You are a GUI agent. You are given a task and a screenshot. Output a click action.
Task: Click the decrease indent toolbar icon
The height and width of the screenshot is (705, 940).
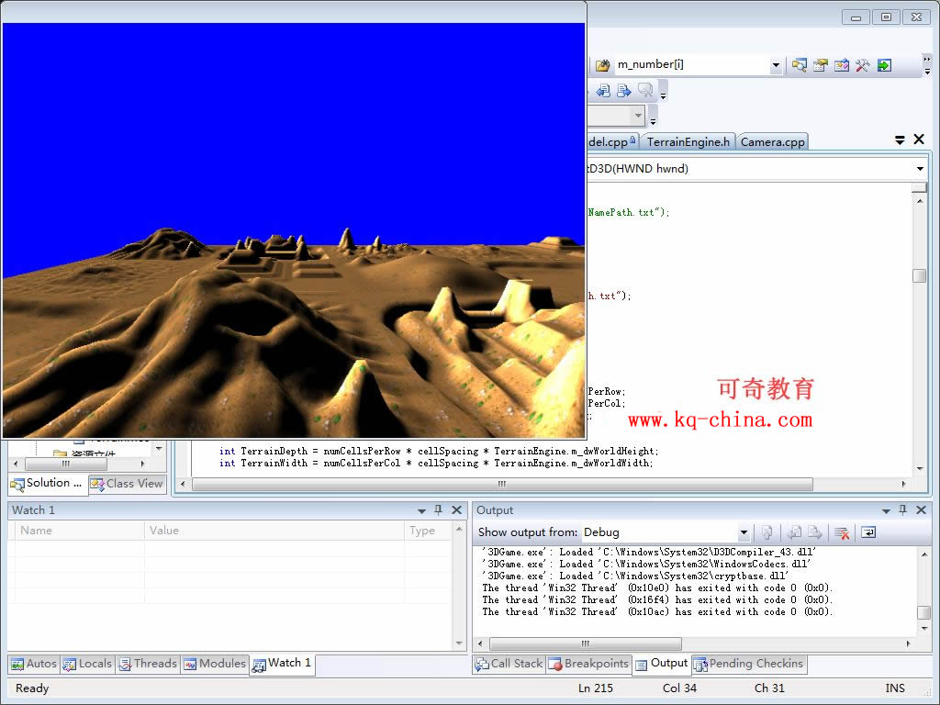click(603, 90)
